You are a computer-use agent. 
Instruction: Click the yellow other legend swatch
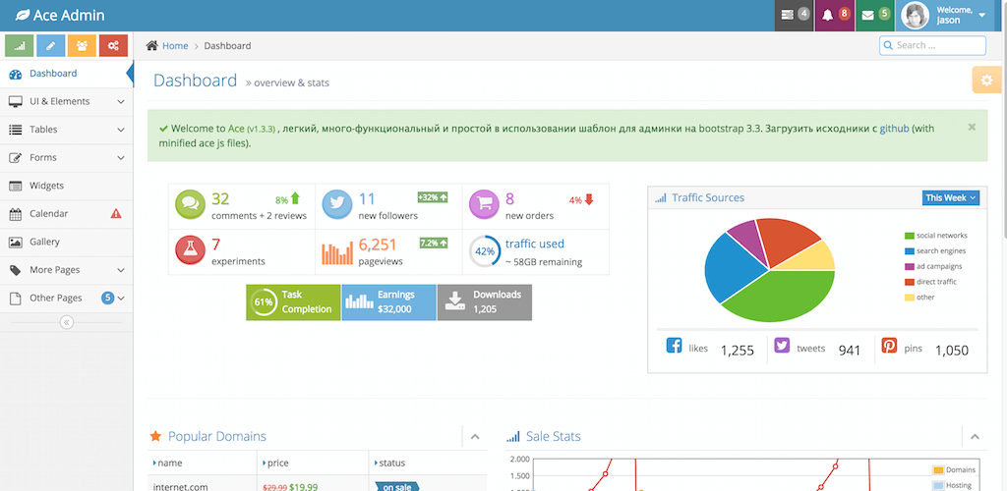909,298
